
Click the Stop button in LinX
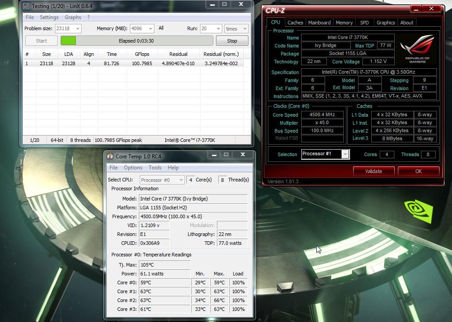[x=232, y=41]
